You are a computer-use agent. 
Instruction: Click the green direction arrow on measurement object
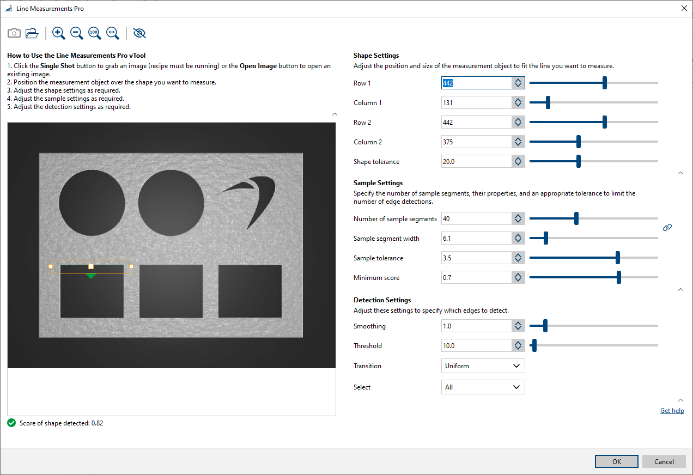click(x=91, y=276)
